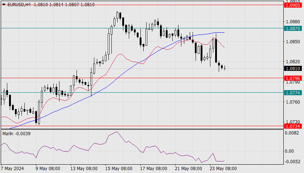Open the chart menu triangle beside EURUSD,H4
304x173 pixels.
(4, 4)
